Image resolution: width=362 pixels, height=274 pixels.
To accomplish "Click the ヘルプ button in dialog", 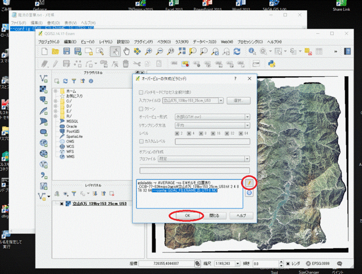I will (x=242, y=216).
